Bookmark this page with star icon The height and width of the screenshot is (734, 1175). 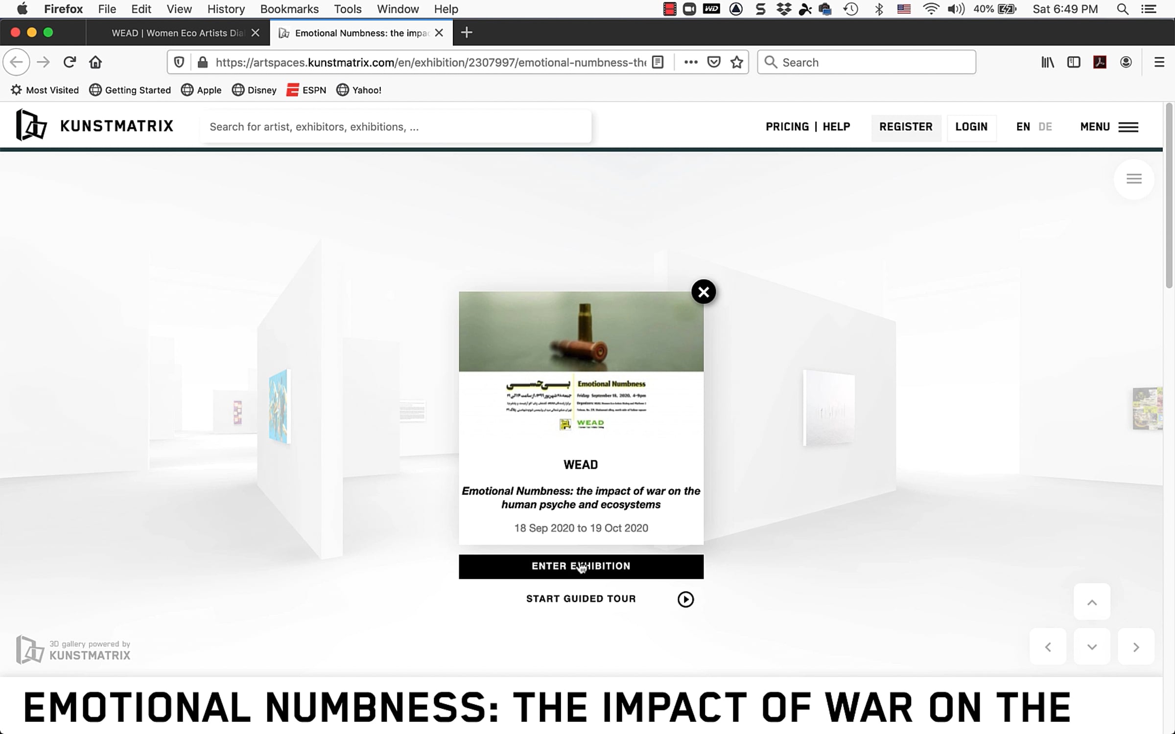(x=736, y=62)
